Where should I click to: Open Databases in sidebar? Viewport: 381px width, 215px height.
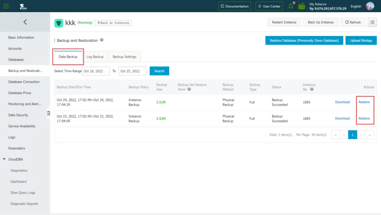tap(16, 60)
